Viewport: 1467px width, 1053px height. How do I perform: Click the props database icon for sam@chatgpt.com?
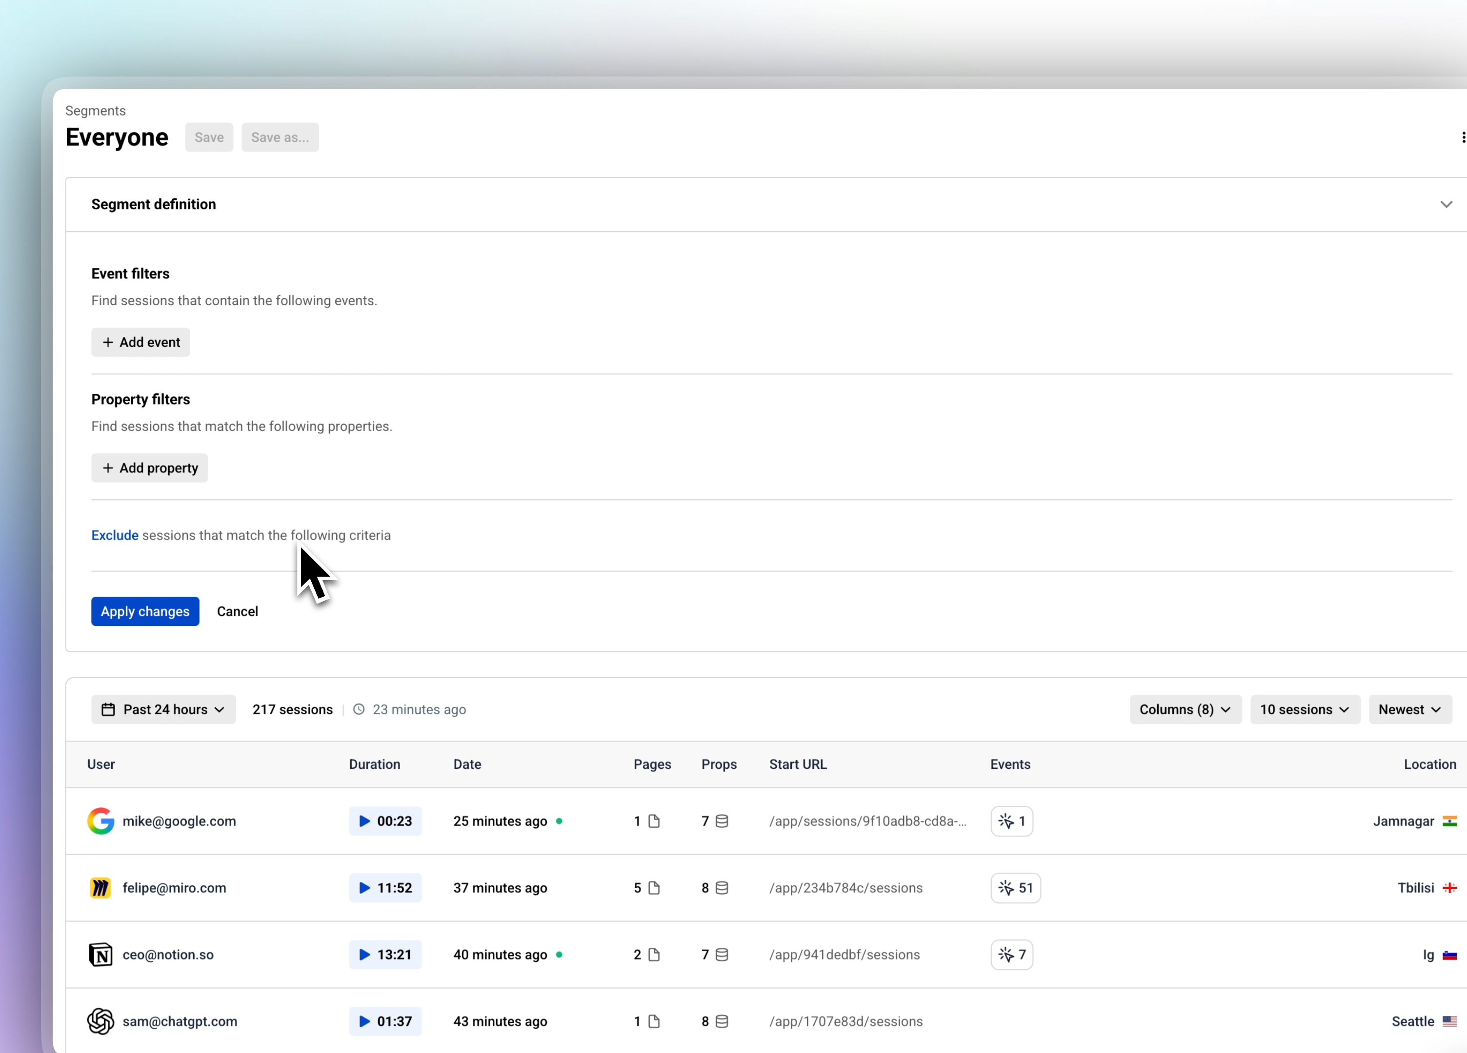[x=722, y=1021]
